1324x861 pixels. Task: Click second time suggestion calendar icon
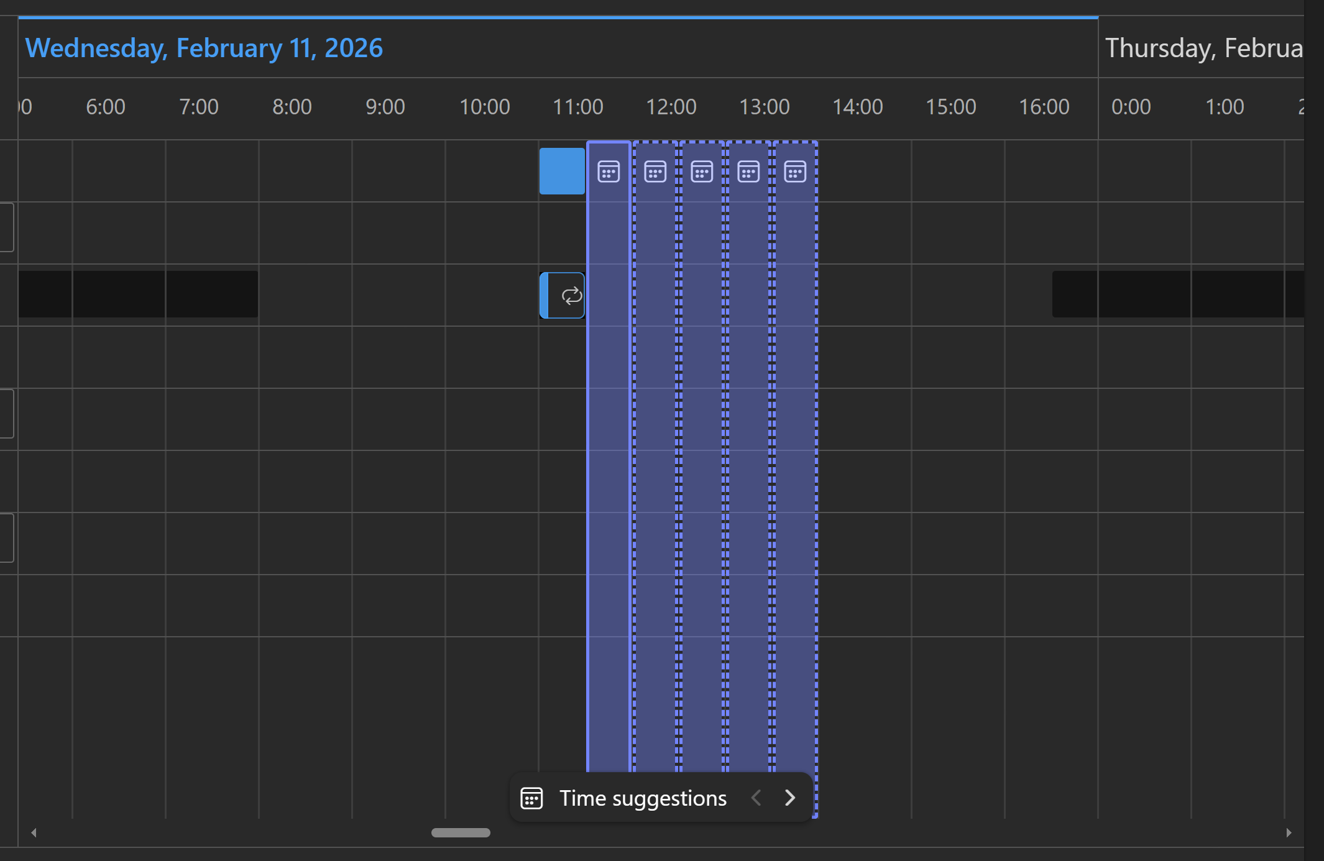coord(655,171)
